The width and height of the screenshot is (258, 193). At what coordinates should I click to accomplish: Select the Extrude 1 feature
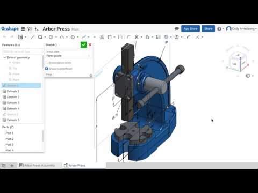[x=11, y=91]
